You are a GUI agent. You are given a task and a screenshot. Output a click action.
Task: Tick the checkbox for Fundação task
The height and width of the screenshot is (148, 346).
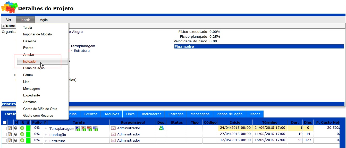click(x=5, y=134)
